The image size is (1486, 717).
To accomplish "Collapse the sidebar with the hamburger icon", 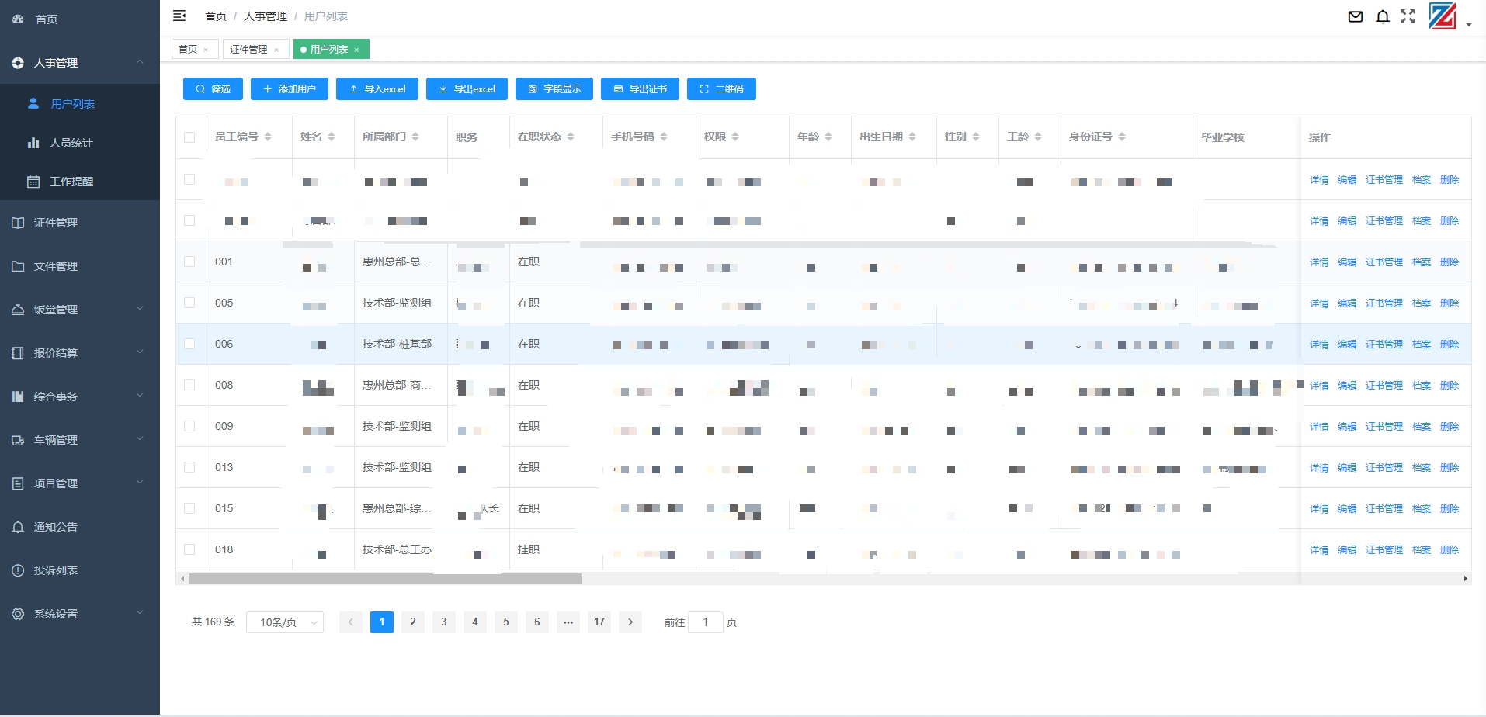I will 179,16.
